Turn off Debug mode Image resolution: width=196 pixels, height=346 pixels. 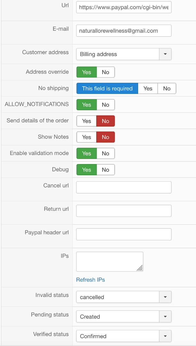[106, 170]
